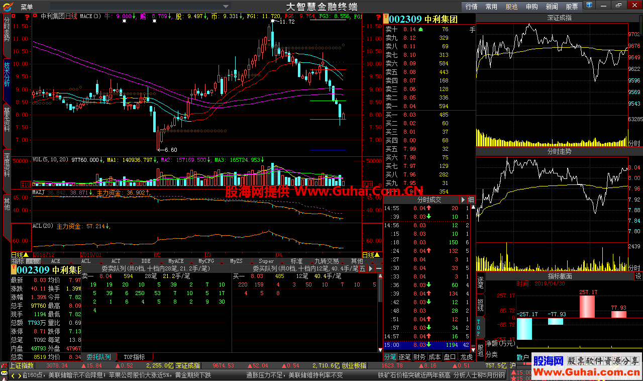Click the 五 button in order queue header
This screenshot has height=381, width=643.
[363, 269]
